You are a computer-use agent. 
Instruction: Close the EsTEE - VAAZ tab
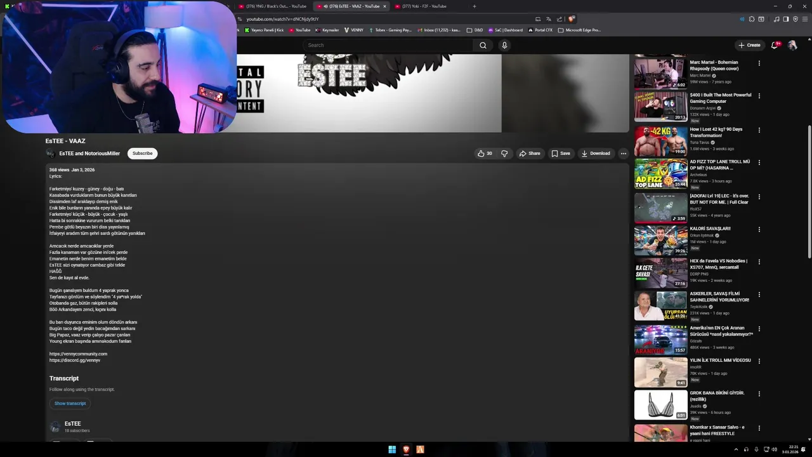tap(384, 6)
